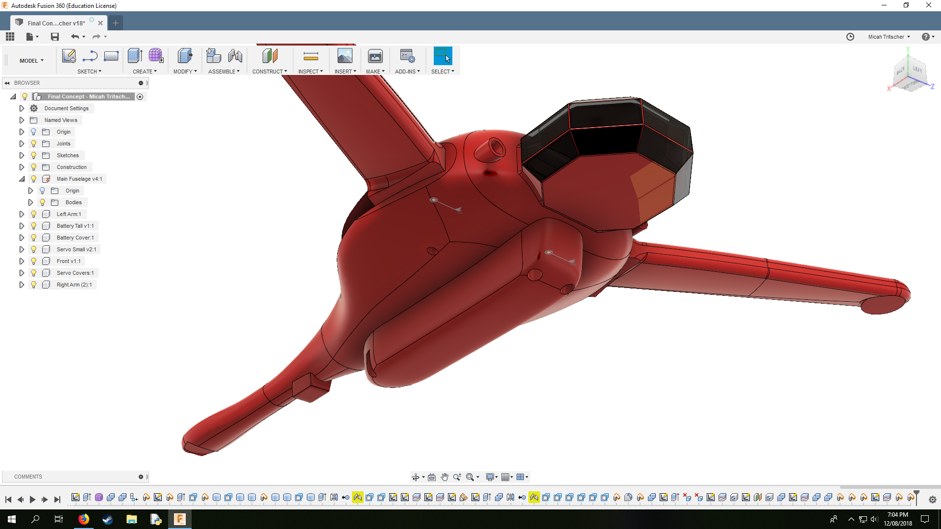Open the ASSEMBLE menu
This screenshot has height=529, width=941.
[x=224, y=72]
